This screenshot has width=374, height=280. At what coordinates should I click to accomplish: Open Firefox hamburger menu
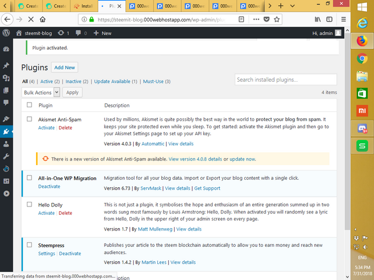(x=344, y=19)
